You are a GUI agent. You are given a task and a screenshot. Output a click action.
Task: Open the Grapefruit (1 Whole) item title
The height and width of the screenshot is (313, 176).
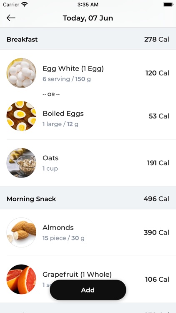pos(77,274)
